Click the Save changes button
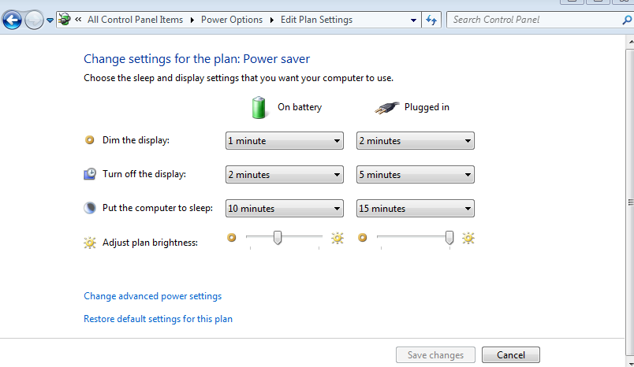The image size is (634, 367). point(435,355)
